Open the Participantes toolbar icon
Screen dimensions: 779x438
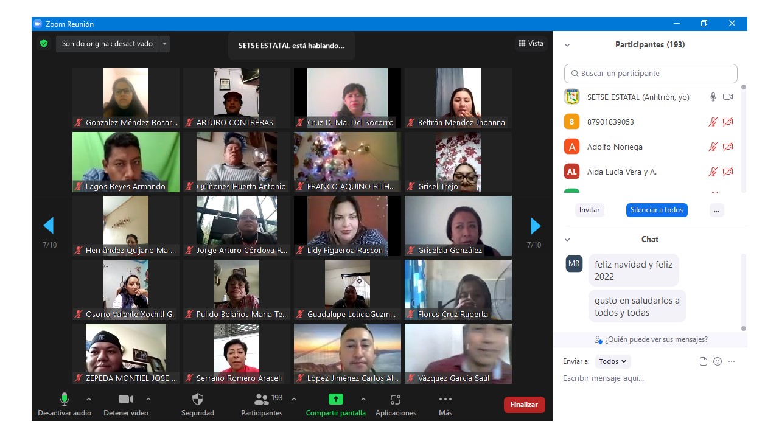[x=262, y=400]
